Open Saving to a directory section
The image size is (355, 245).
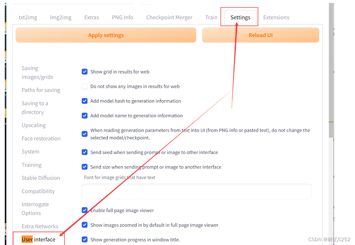click(x=35, y=108)
